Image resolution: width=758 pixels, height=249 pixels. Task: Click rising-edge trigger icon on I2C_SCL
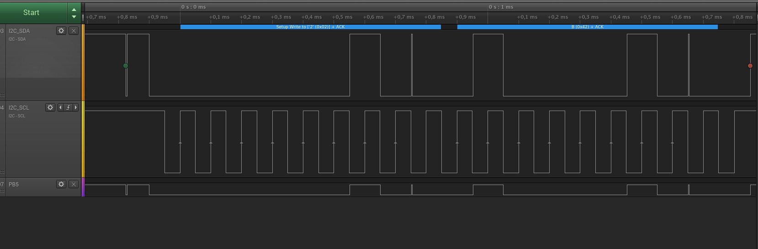(x=68, y=107)
